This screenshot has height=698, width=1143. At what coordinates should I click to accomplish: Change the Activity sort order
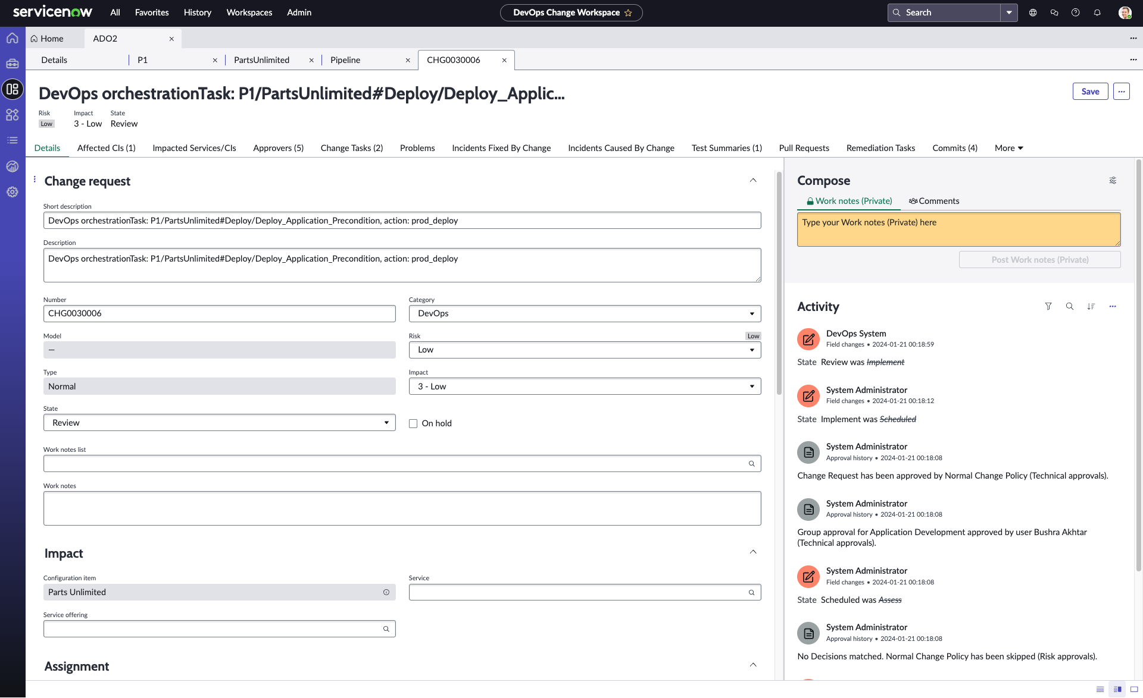(x=1091, y=306)
